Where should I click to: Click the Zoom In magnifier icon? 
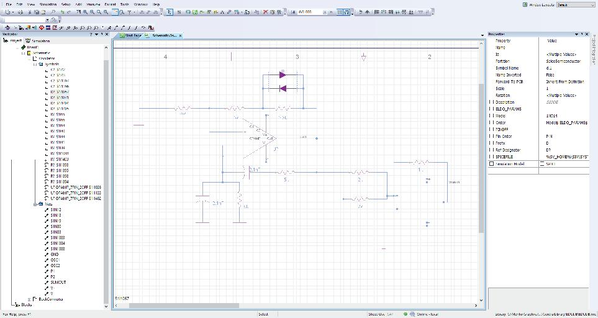click(x=85, y=12)
